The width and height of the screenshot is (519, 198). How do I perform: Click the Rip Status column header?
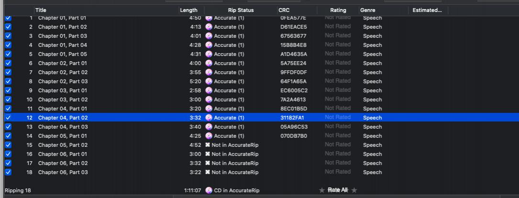coord(241,10)
